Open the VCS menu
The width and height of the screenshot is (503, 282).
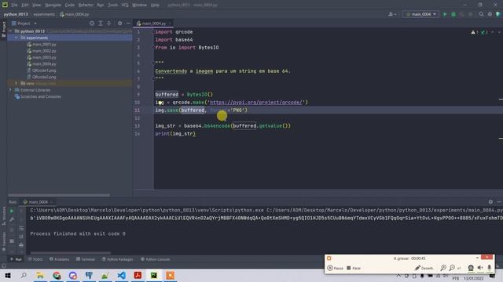tap(125, 5)
